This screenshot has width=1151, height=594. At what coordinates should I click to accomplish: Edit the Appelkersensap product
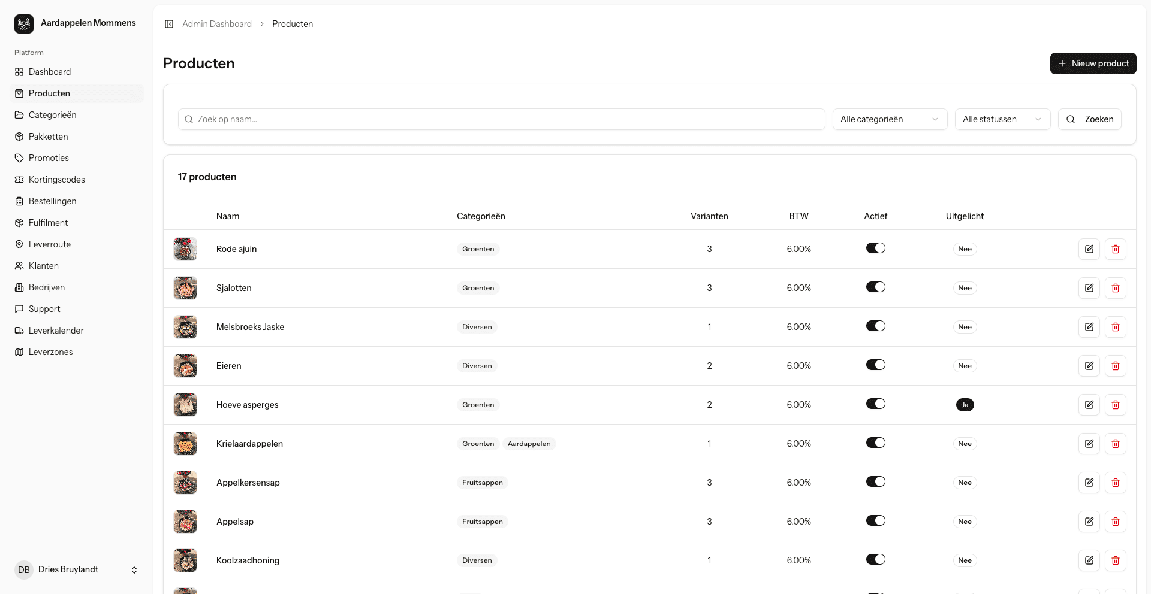tap(1089, 483)
